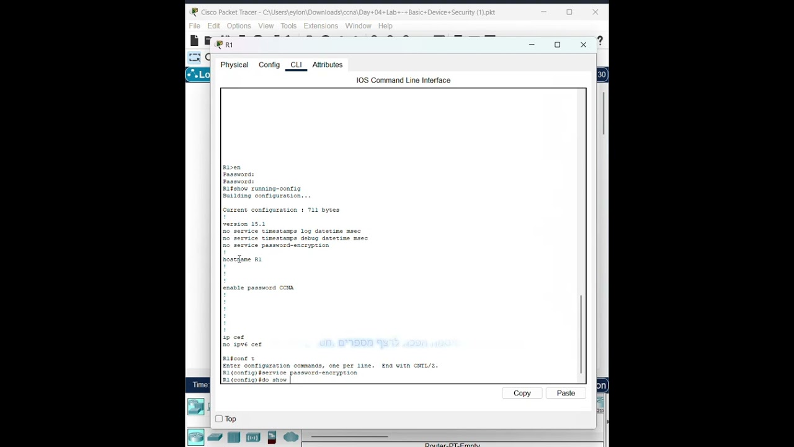This screenshot has width=794, height=447.
Task: Choose the Routers subcategory icon
Action: (196, 438)
